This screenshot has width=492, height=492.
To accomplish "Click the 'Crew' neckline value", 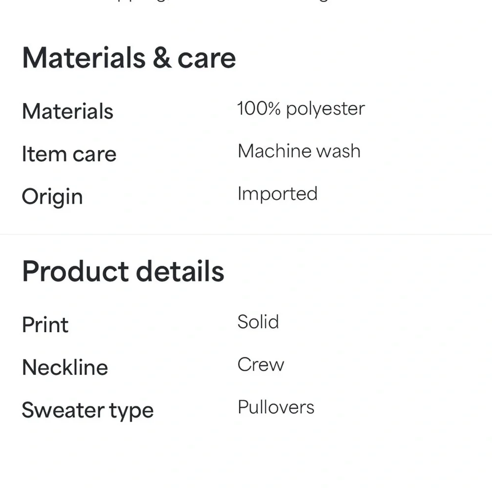I will click(261, 365).
